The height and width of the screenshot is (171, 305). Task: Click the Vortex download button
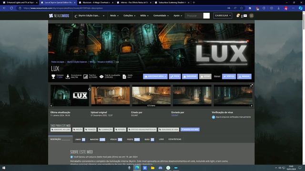(x=229, y=76)
